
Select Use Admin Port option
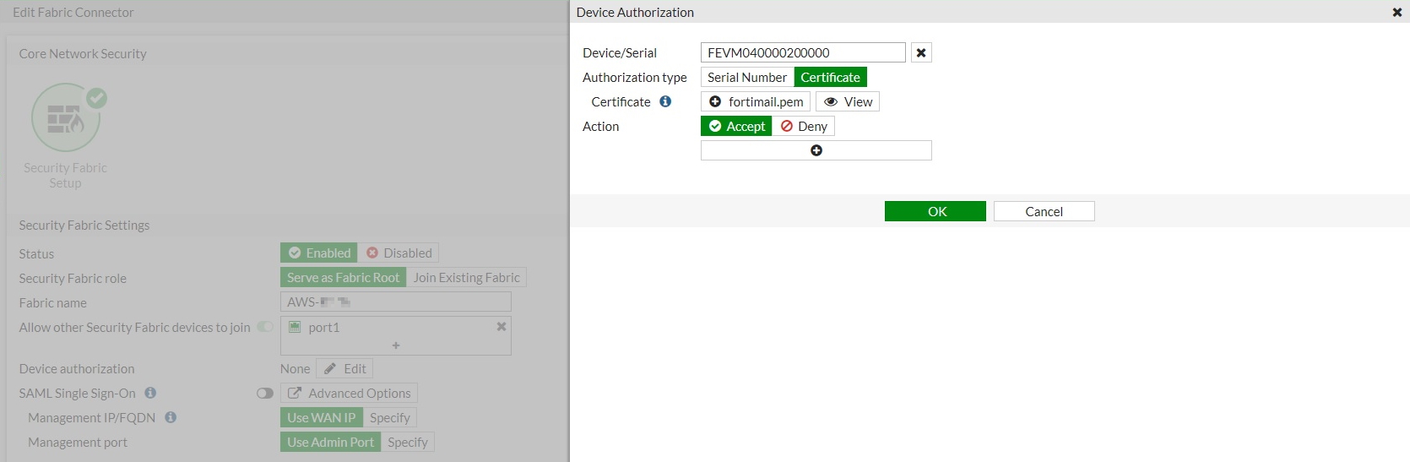point(330,442)
